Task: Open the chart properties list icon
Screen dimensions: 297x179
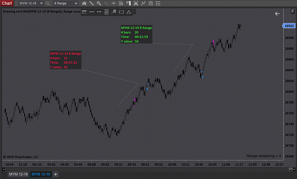Action: coord(158,3)
